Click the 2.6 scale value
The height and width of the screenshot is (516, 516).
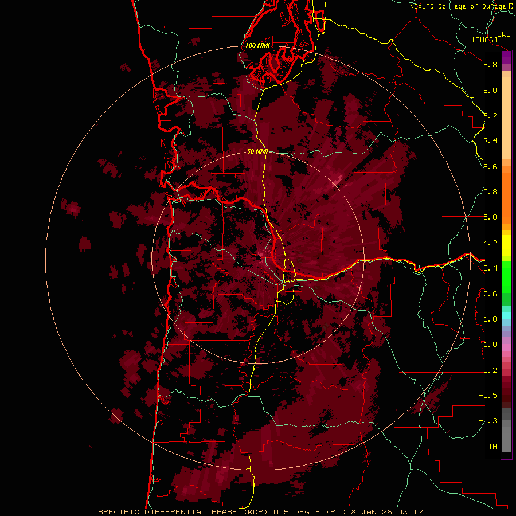pos(490,294)
